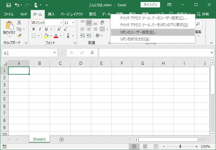This screenshot has width=216, height=150.
Task: Toggle middle vertical alignment
Action: click(89, 23)
